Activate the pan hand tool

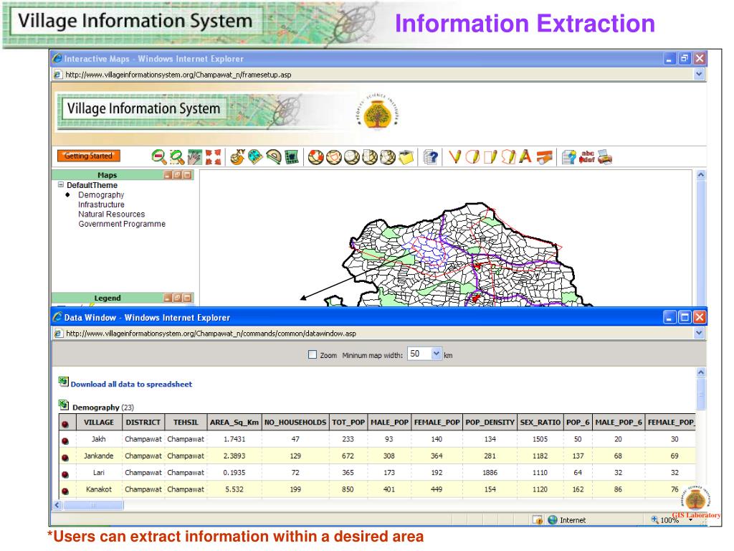(x=195, y=157)
